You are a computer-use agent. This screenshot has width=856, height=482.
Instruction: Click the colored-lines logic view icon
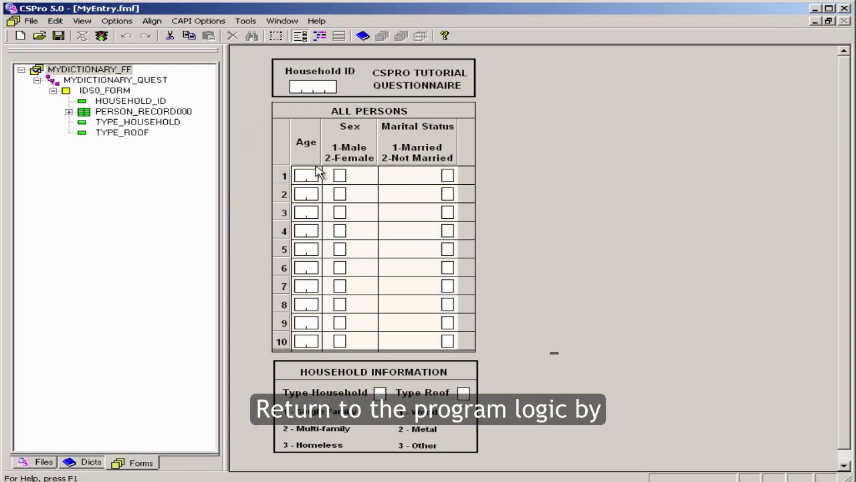(x=320, y=36)
